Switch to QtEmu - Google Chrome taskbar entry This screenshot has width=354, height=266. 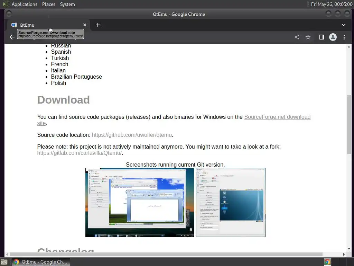click(41, 262)
